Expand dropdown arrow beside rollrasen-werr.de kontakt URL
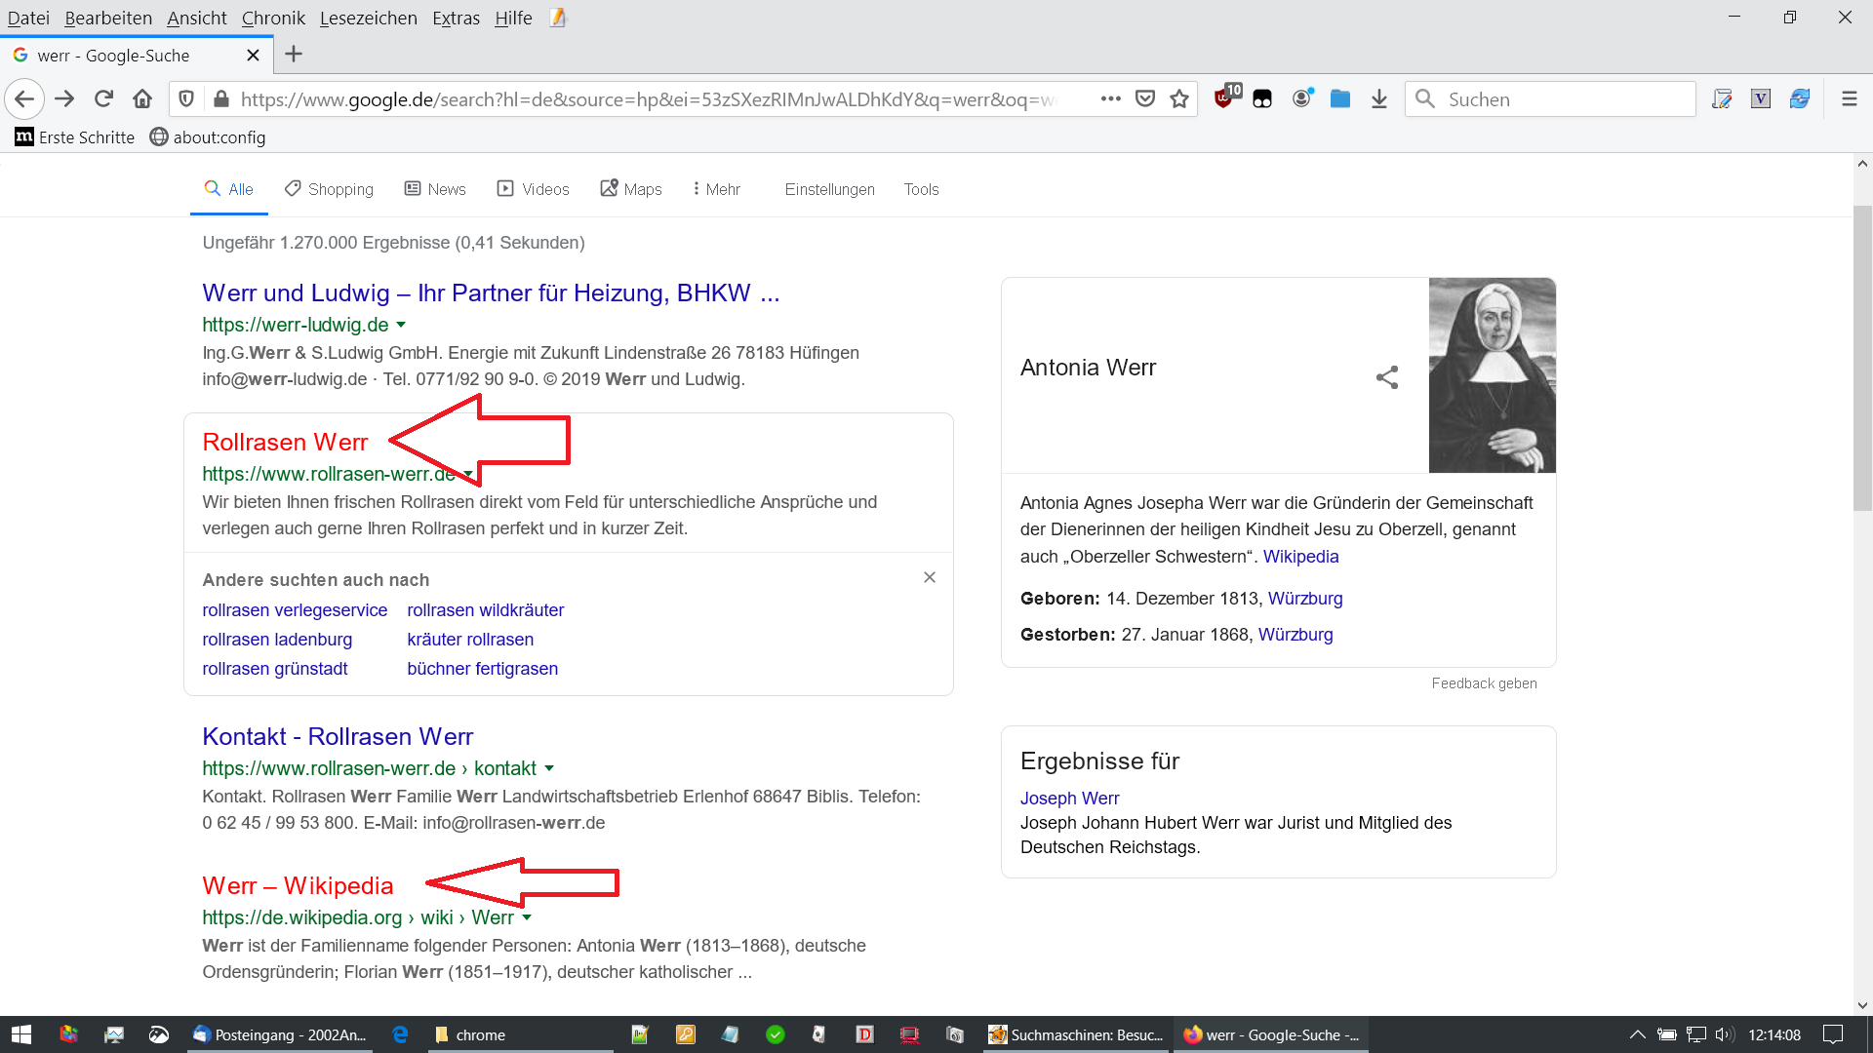Screen dimensions: 1873x1053 tap(549, 768)
